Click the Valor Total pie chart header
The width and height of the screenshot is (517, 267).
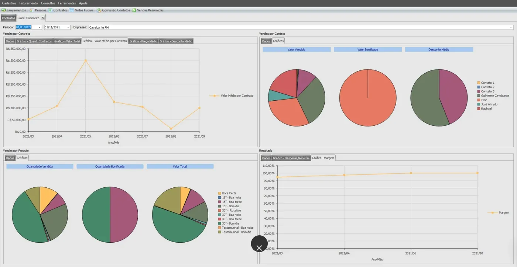point(180,167)
